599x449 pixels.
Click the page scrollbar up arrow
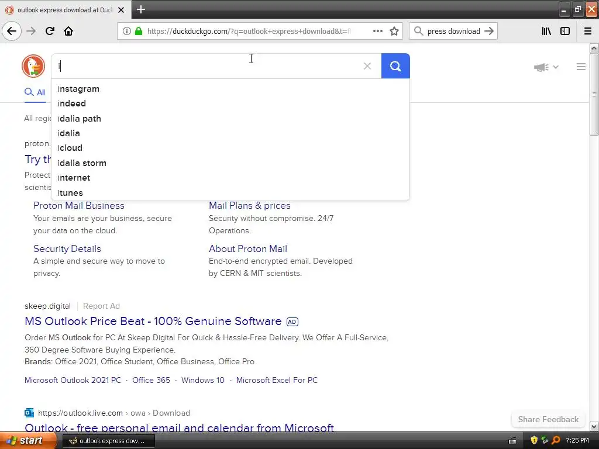click(594, 48)
